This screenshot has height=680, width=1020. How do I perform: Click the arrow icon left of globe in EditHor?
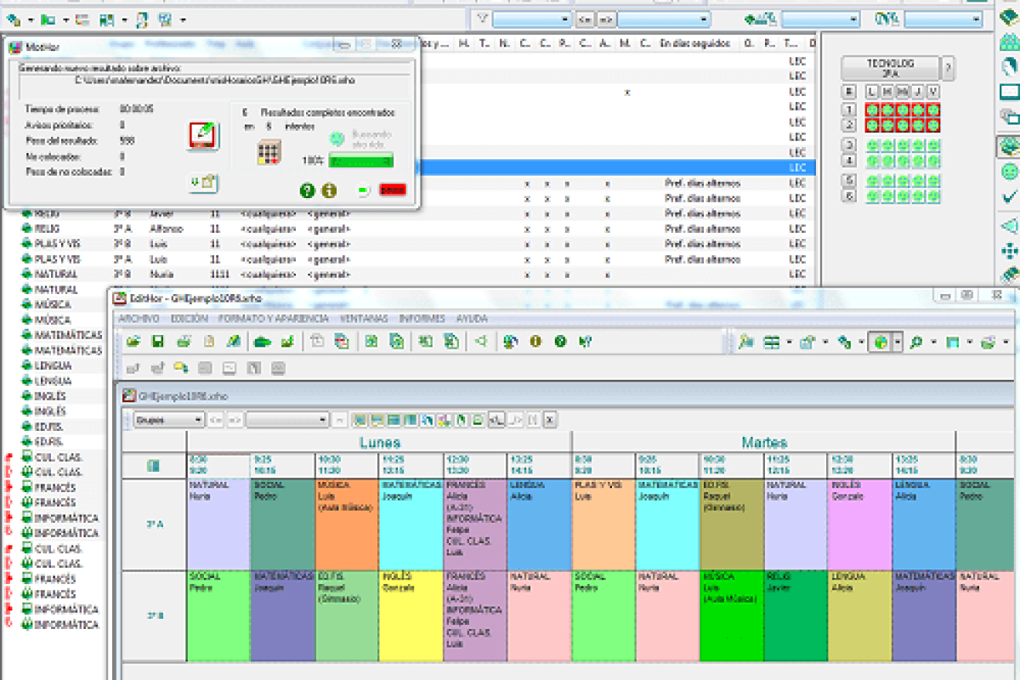(845, 343)
